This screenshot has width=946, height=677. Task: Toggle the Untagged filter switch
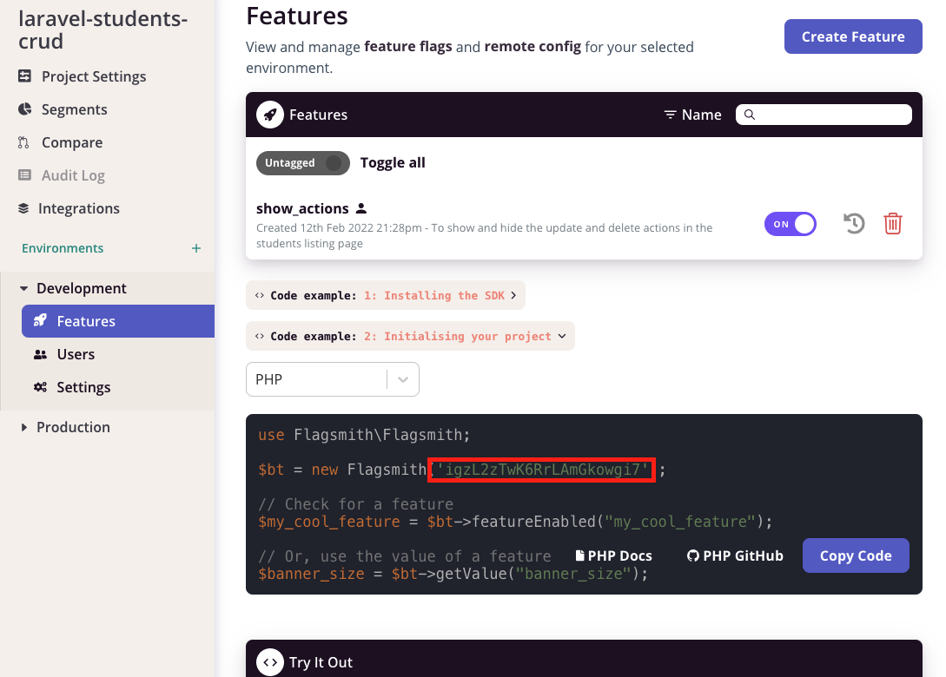[x=303, y=163]
